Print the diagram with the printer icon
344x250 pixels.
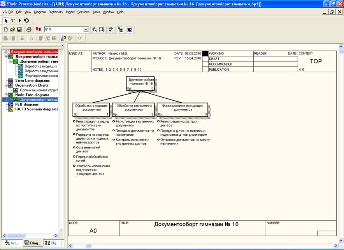(x=29, y=30)
